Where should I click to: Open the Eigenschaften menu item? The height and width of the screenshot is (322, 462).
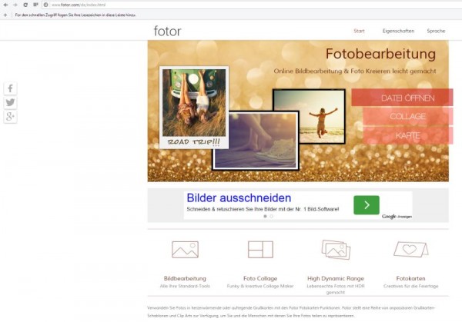(398, 31)
